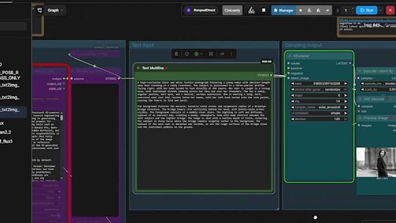The height and width of the screenshot is (223, 396).
Task: Open control after generate randomize dropdown
Action: [319, 90]
